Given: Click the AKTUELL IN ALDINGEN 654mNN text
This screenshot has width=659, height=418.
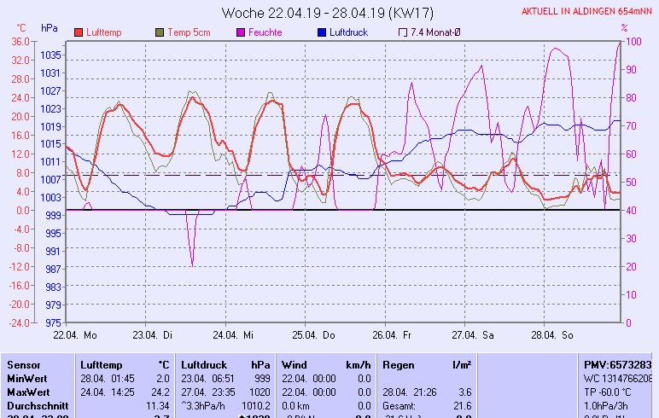Looking at the screenshot, I should point(588,12).
